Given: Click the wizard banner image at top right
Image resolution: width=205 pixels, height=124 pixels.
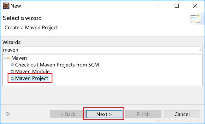Looking at the screenshot, I should pyautogui.click(x=195, y=19).
